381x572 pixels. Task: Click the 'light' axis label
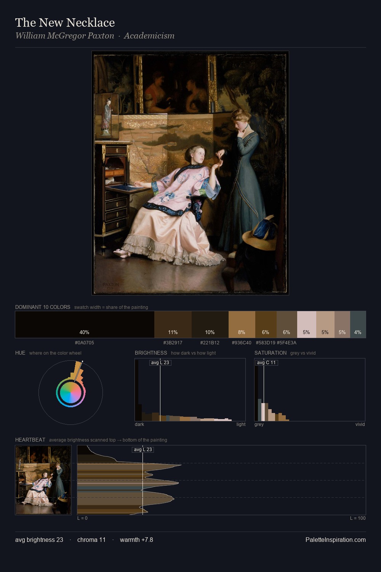(241, 424)
